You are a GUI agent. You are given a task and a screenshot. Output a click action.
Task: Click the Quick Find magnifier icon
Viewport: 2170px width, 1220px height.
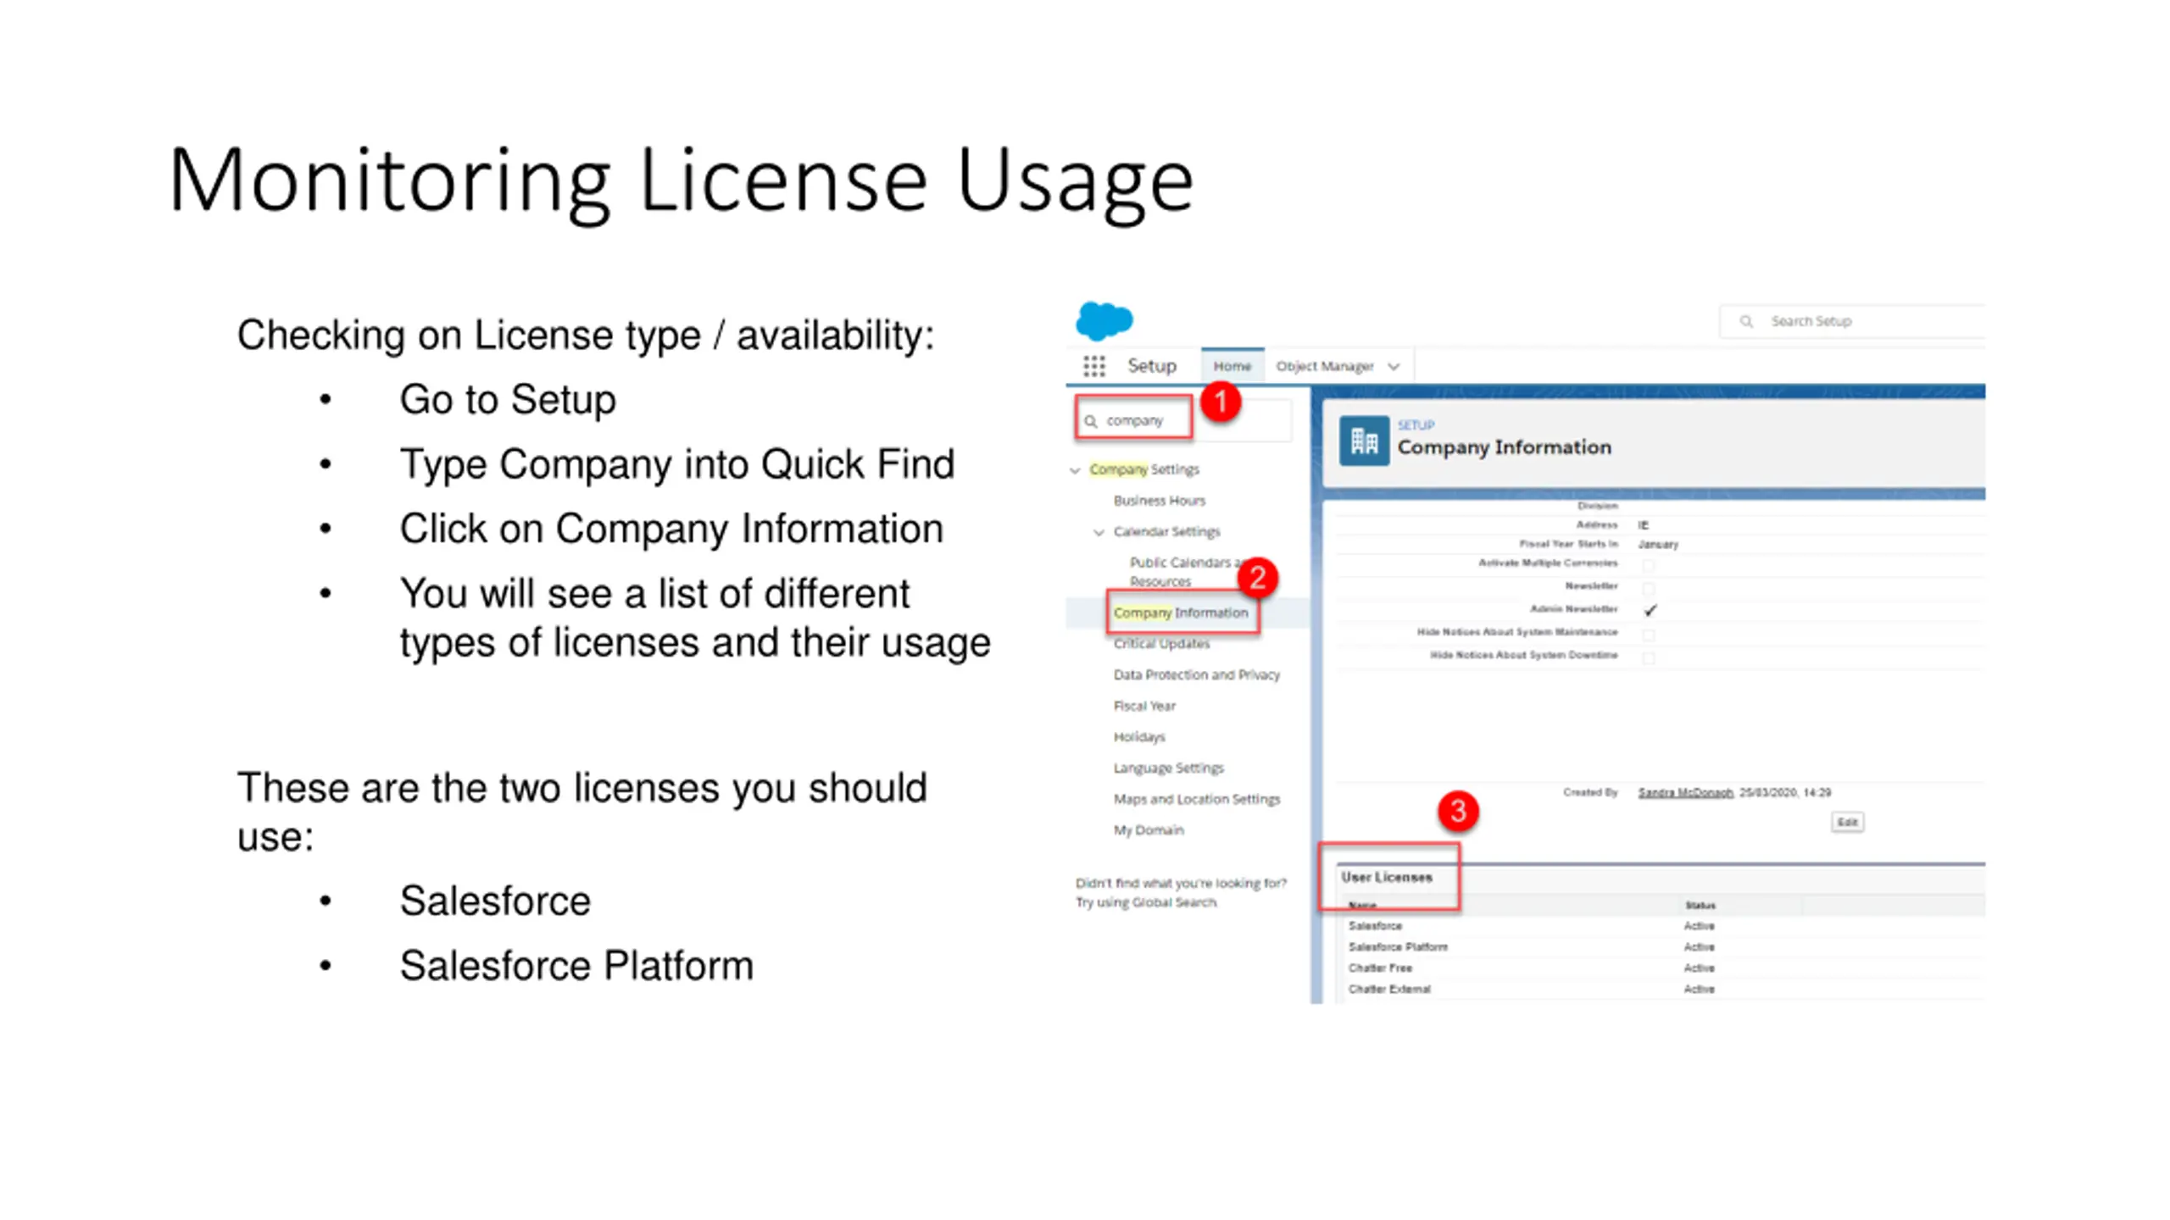click(x=1091, y=421)
